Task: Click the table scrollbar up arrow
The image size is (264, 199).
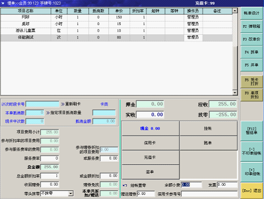Action: [235, 11]
